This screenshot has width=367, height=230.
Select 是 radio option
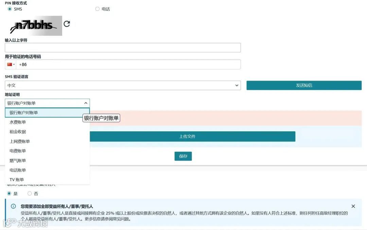(x=9, y=194)
